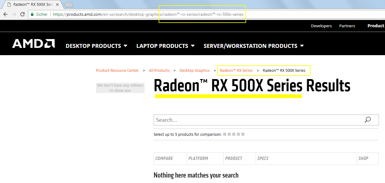Navigate to All Products breadcrumb

(x=159, y=71)
